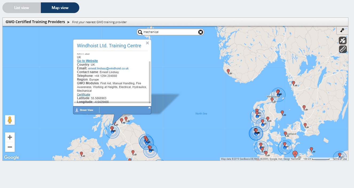
Task: Zoom out with the minus button
Action: pos(10,147)
